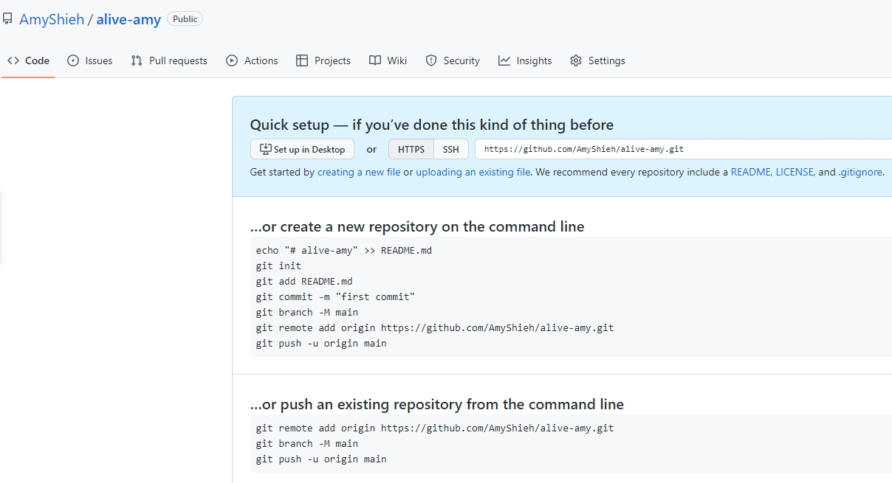The image size is (892, 483).
Task: Click the Set up in Desktop button
Action: pyautogui.click(x=302, y=149)
